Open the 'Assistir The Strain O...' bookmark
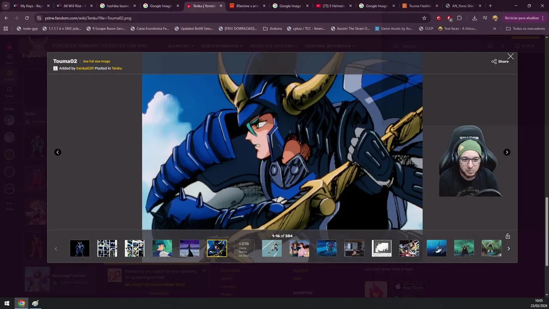The width and height of the screenshot is (549, 309). coord(350,28)
